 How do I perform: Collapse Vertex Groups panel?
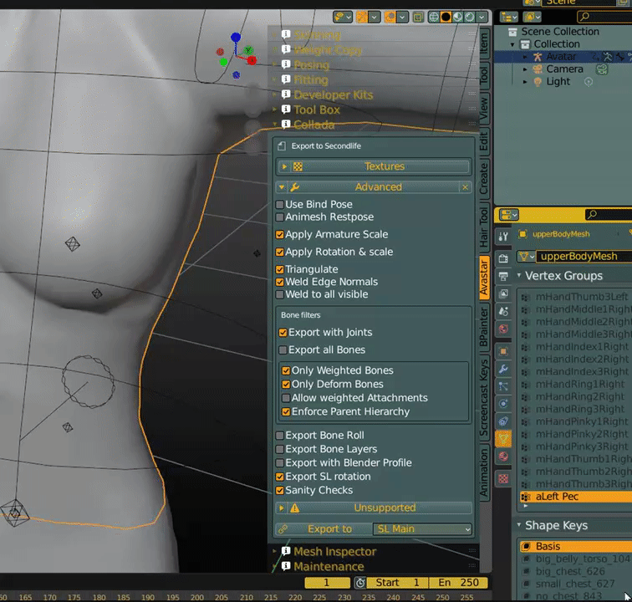(x=519, y=276)
